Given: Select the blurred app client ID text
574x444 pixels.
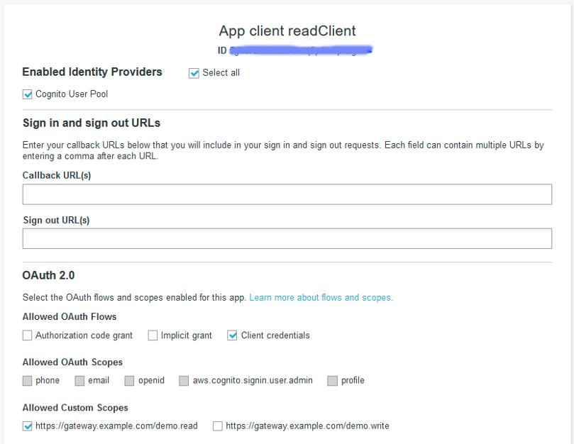Looking at the screenshot, I should (x=302, y=50).
